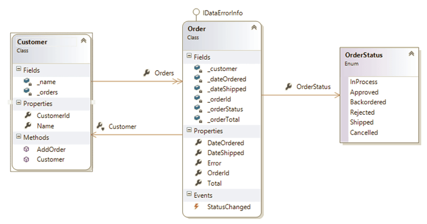The image size is (427, 224).
Task: Click the right resize handle of Customer shape
Action: coord(93,102)
